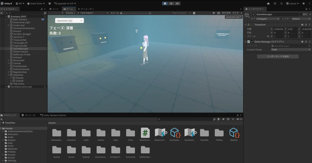Open Unity cloud services icon

pos(268,3)
